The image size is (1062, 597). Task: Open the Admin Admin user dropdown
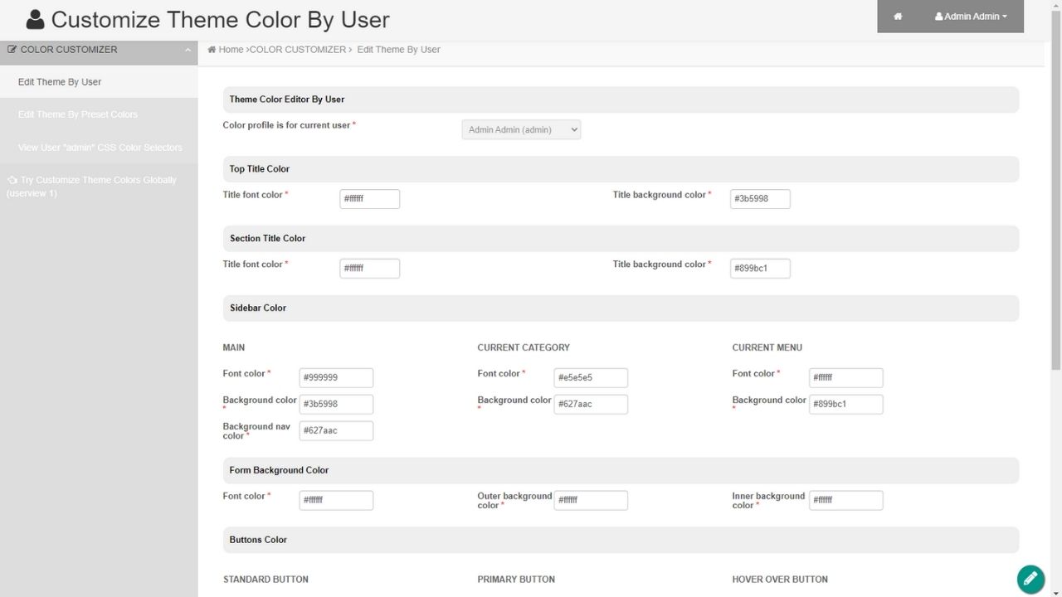pyautogui.click(x=971, y=17)
